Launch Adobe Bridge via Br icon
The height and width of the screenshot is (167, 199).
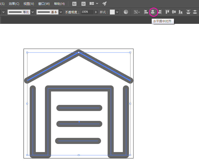point(74,4)
